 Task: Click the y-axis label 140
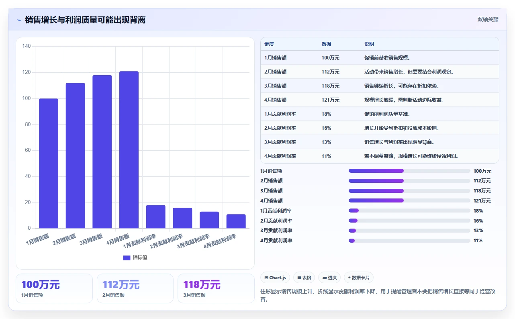27,46
